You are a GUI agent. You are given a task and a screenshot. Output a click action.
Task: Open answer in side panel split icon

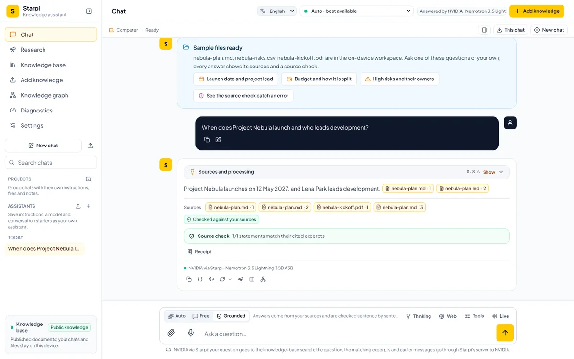(x=252, y=279)
